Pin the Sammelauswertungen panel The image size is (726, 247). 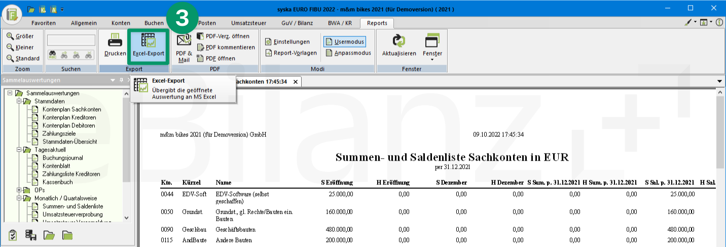(121, 80)
